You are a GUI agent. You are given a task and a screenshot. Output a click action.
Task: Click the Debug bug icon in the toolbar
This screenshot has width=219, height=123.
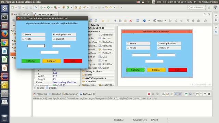tap(41, 8)
